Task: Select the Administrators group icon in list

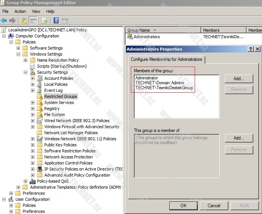Action: click(x=130, y=37)
